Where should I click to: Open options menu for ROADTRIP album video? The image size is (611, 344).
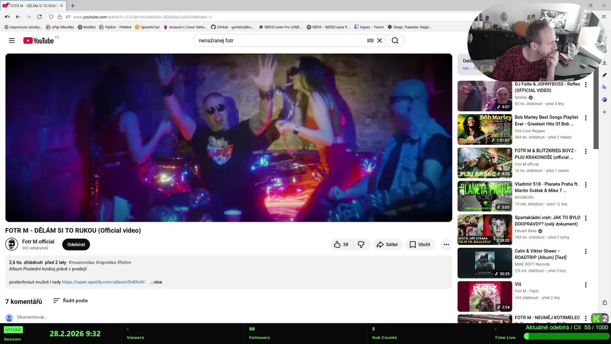pos(586,252)
